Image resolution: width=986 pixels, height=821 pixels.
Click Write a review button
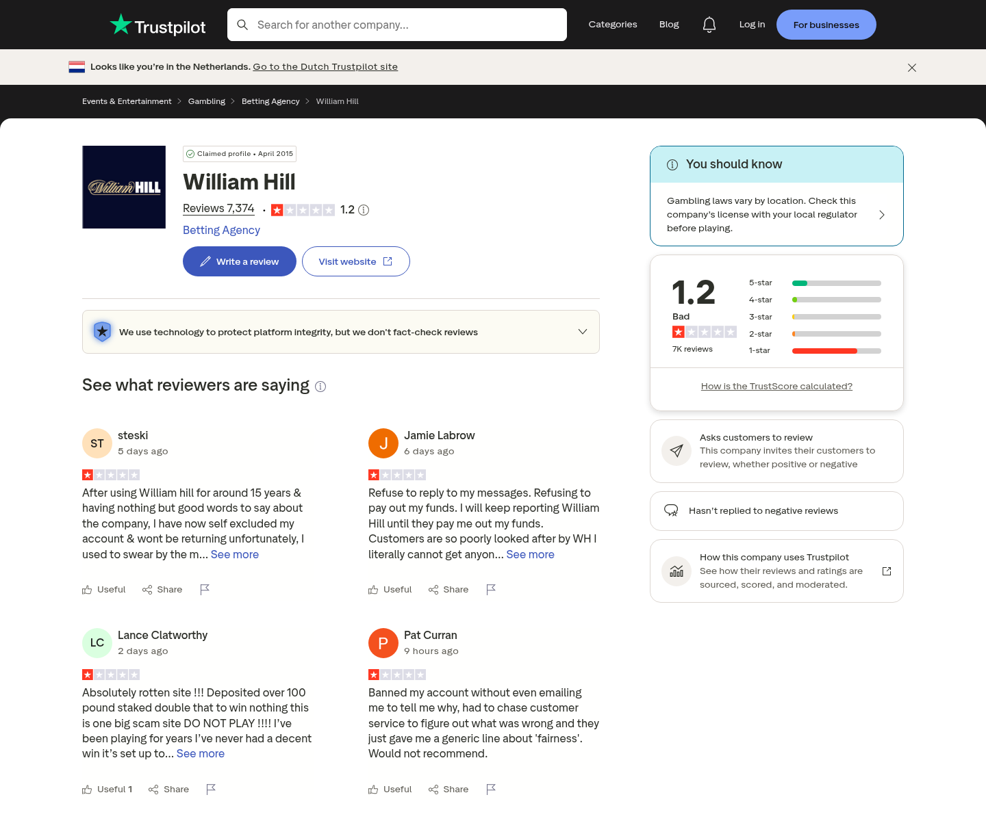click(240, 261)
